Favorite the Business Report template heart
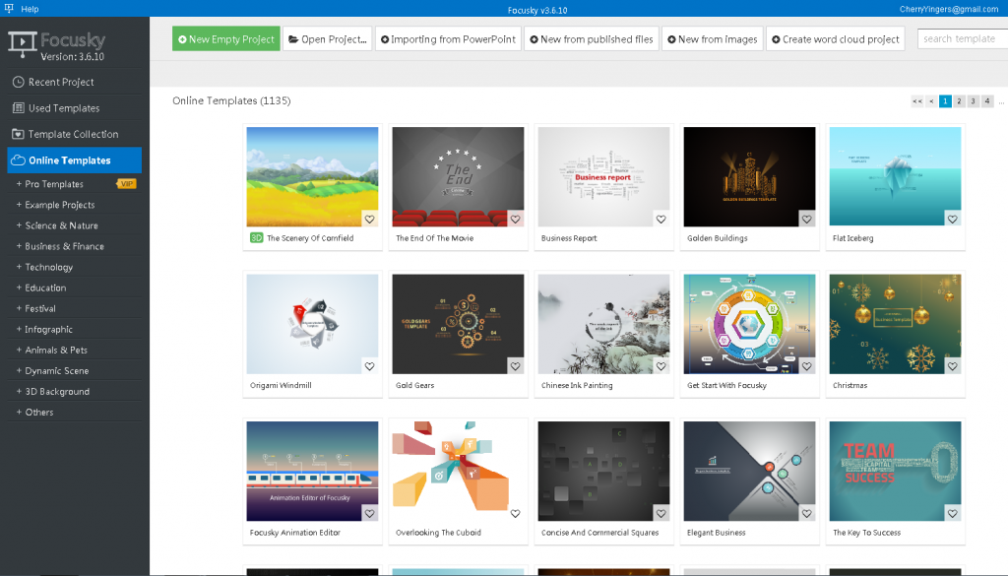1008x576 pixels. click(x=661, y=220)
